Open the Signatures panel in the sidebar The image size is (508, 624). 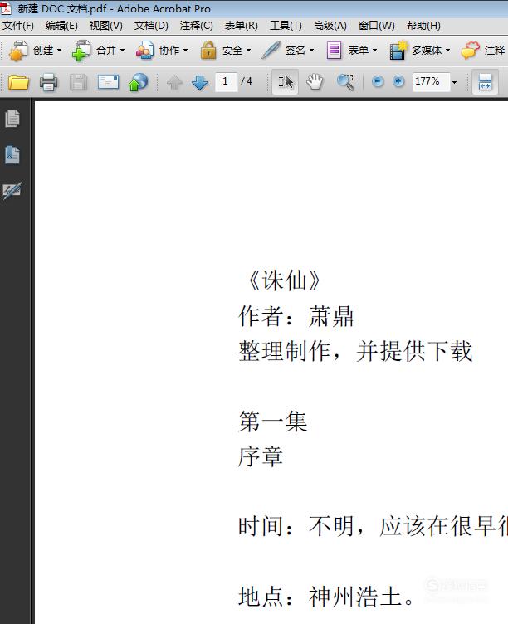click(12, 191)
